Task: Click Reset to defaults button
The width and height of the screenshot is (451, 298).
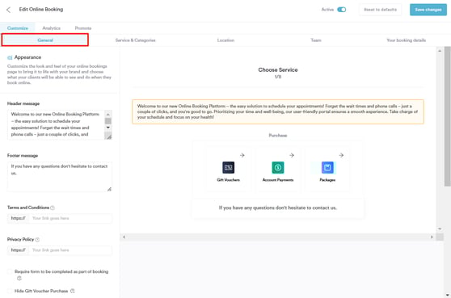Action: pyautogui.click(x=380, y=10)
